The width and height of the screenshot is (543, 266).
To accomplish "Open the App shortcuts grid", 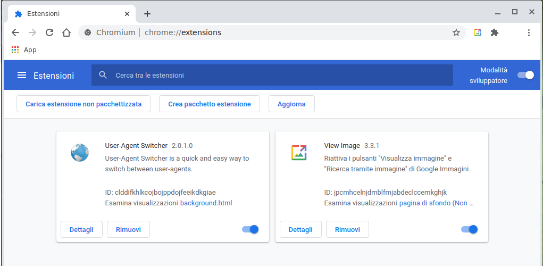I will 15,50.
